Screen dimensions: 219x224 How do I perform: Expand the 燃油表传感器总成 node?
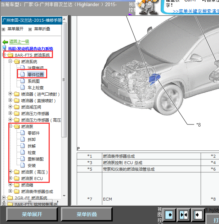point(10,191)
